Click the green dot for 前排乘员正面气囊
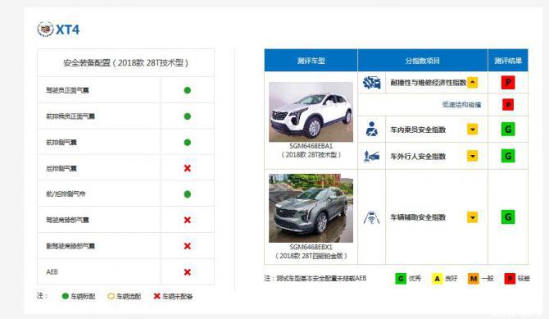Image resolution: width=549 pixels, height=319 pixels. coord(188,116)
